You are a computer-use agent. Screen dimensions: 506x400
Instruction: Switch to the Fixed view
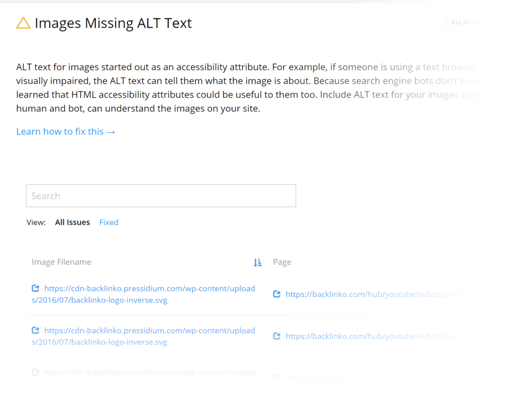(109, 222)
